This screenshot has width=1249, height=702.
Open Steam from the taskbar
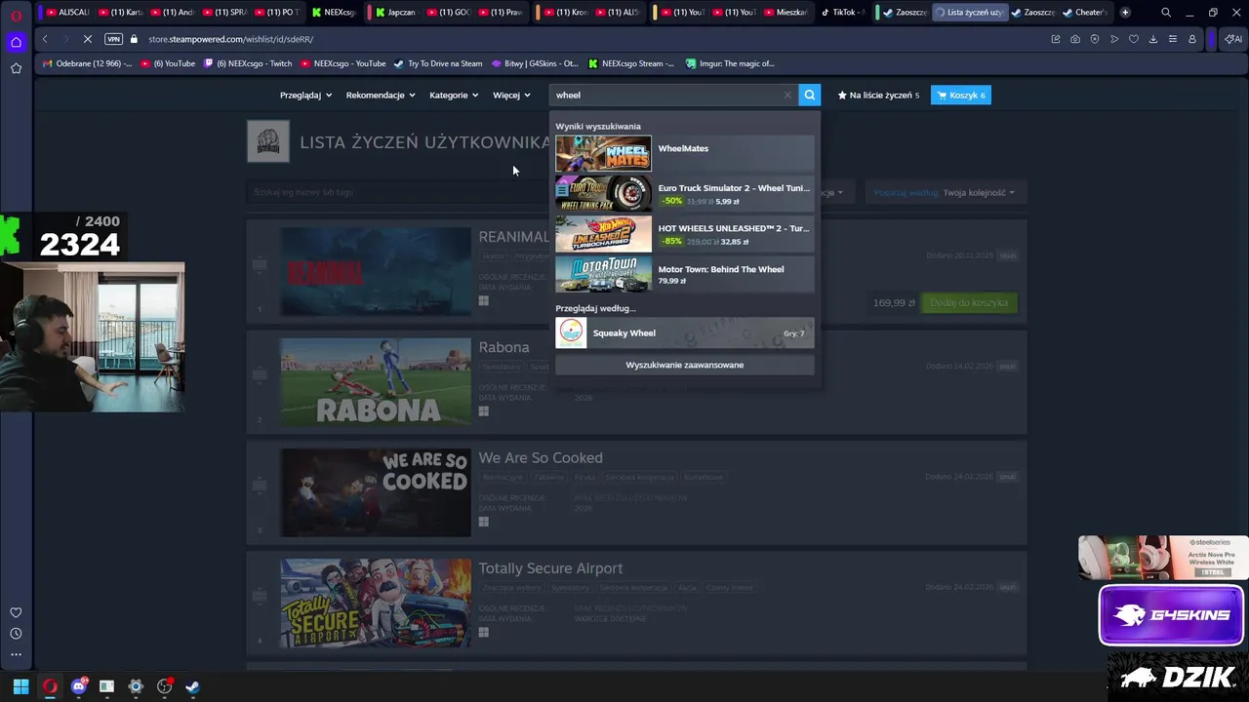point(192,686)
